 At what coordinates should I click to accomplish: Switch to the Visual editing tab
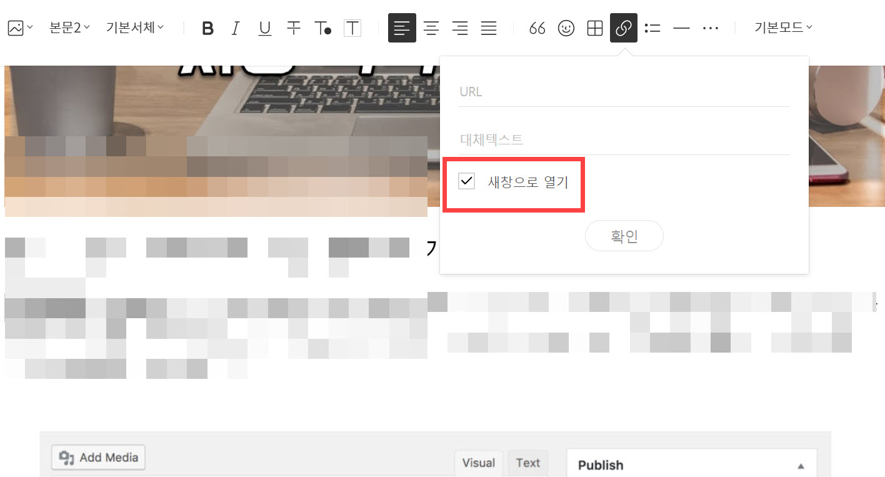tap(479, 463)
